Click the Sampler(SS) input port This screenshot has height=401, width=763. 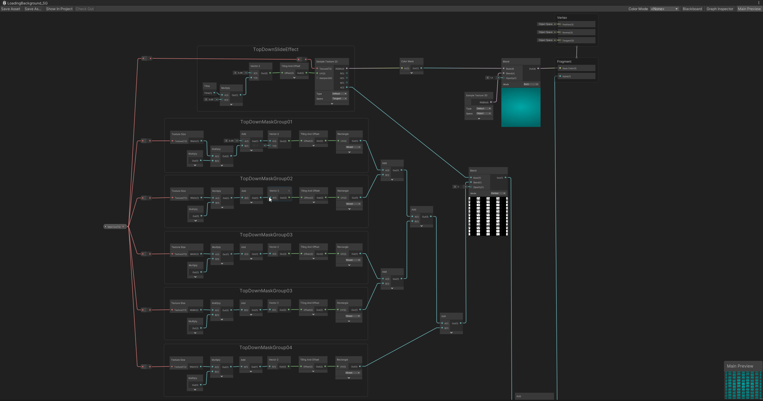point(317,78)
